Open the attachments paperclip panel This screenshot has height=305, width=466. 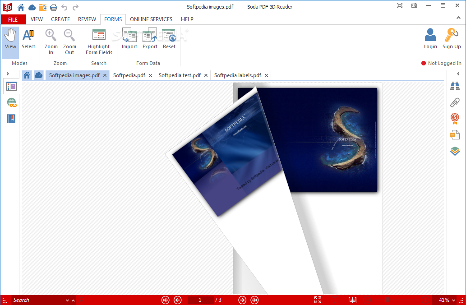tap(455, 102)
